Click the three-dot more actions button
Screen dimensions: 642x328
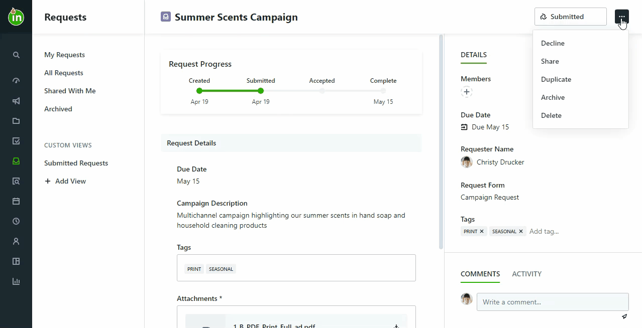pos(621,17)
